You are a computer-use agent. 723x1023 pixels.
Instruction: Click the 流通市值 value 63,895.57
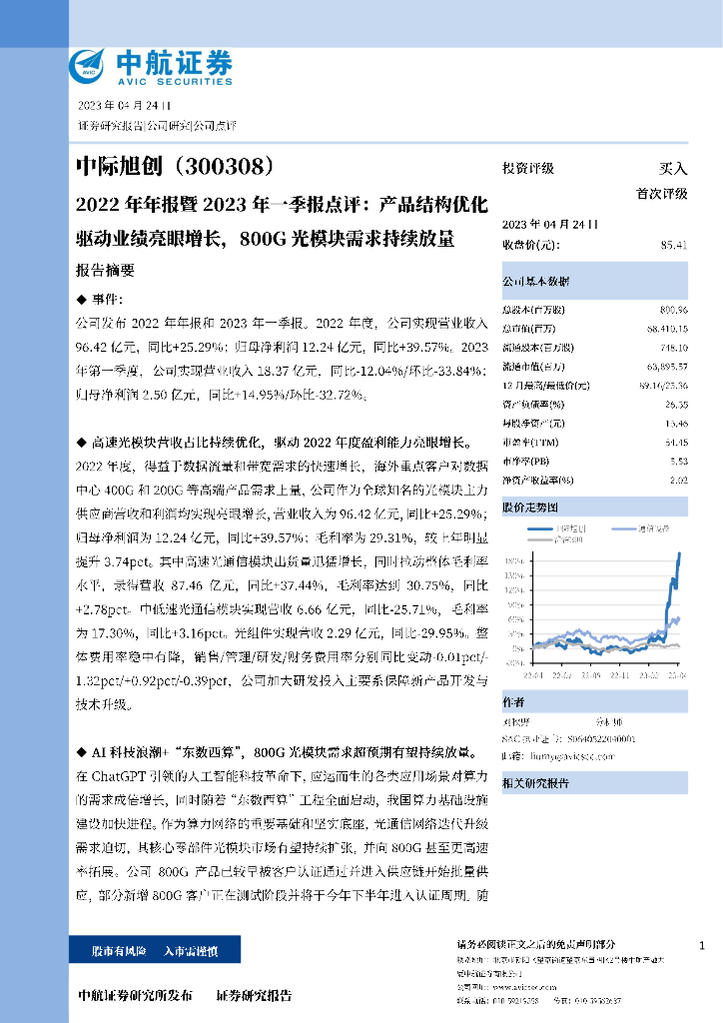tap(668, 367)
